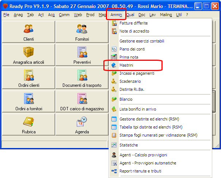Open the File menu

pos(6,15)
